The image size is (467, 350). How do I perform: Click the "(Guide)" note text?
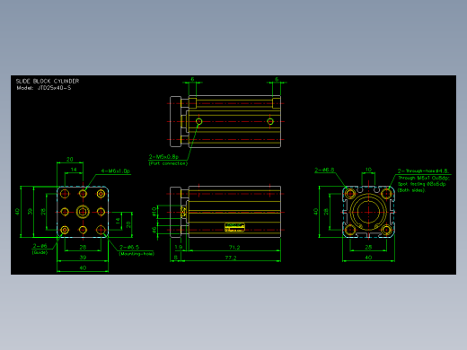click(40, 252)
